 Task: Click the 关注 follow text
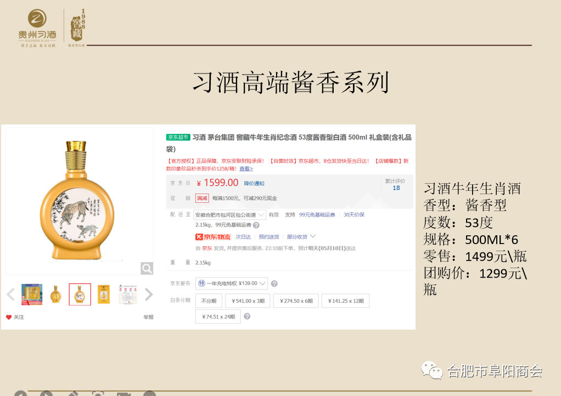[19, 317]
